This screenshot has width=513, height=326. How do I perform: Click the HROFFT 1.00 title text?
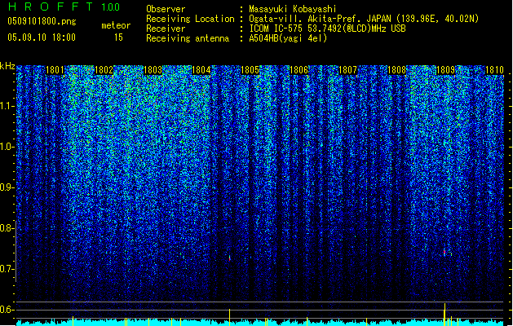64,7
